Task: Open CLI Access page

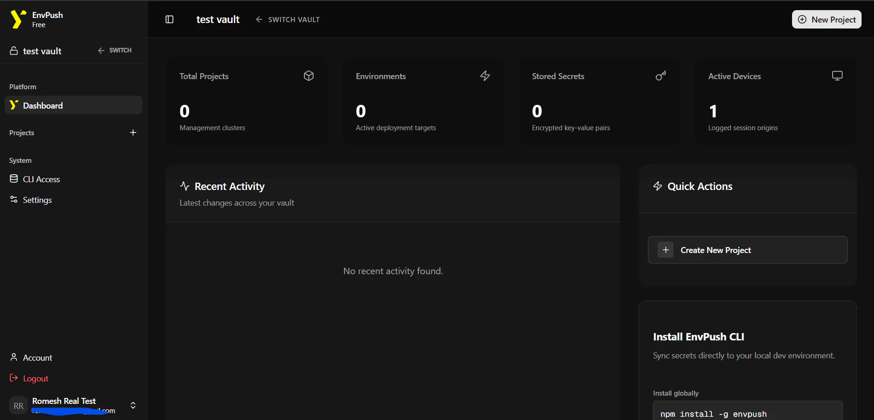Action: pyautogui.click(x=74, y=179)
